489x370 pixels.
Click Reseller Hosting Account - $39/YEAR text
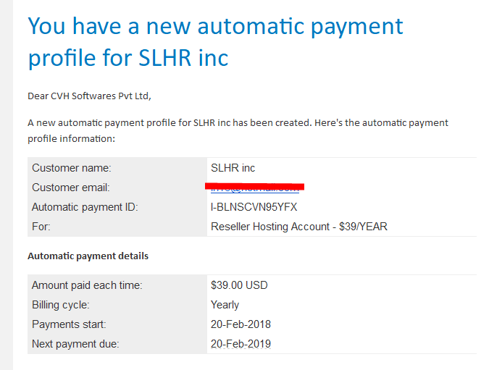[x=299, y=227]
